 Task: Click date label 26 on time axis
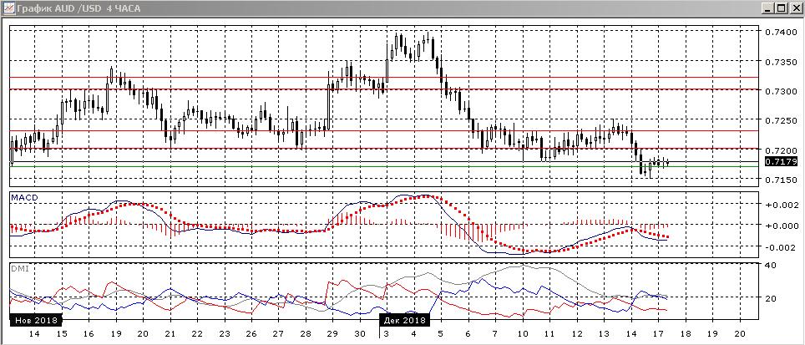251,333
